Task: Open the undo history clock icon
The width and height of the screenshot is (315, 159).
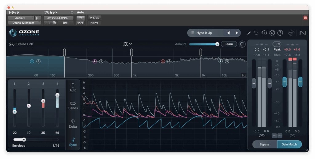Action: point(264,33)
